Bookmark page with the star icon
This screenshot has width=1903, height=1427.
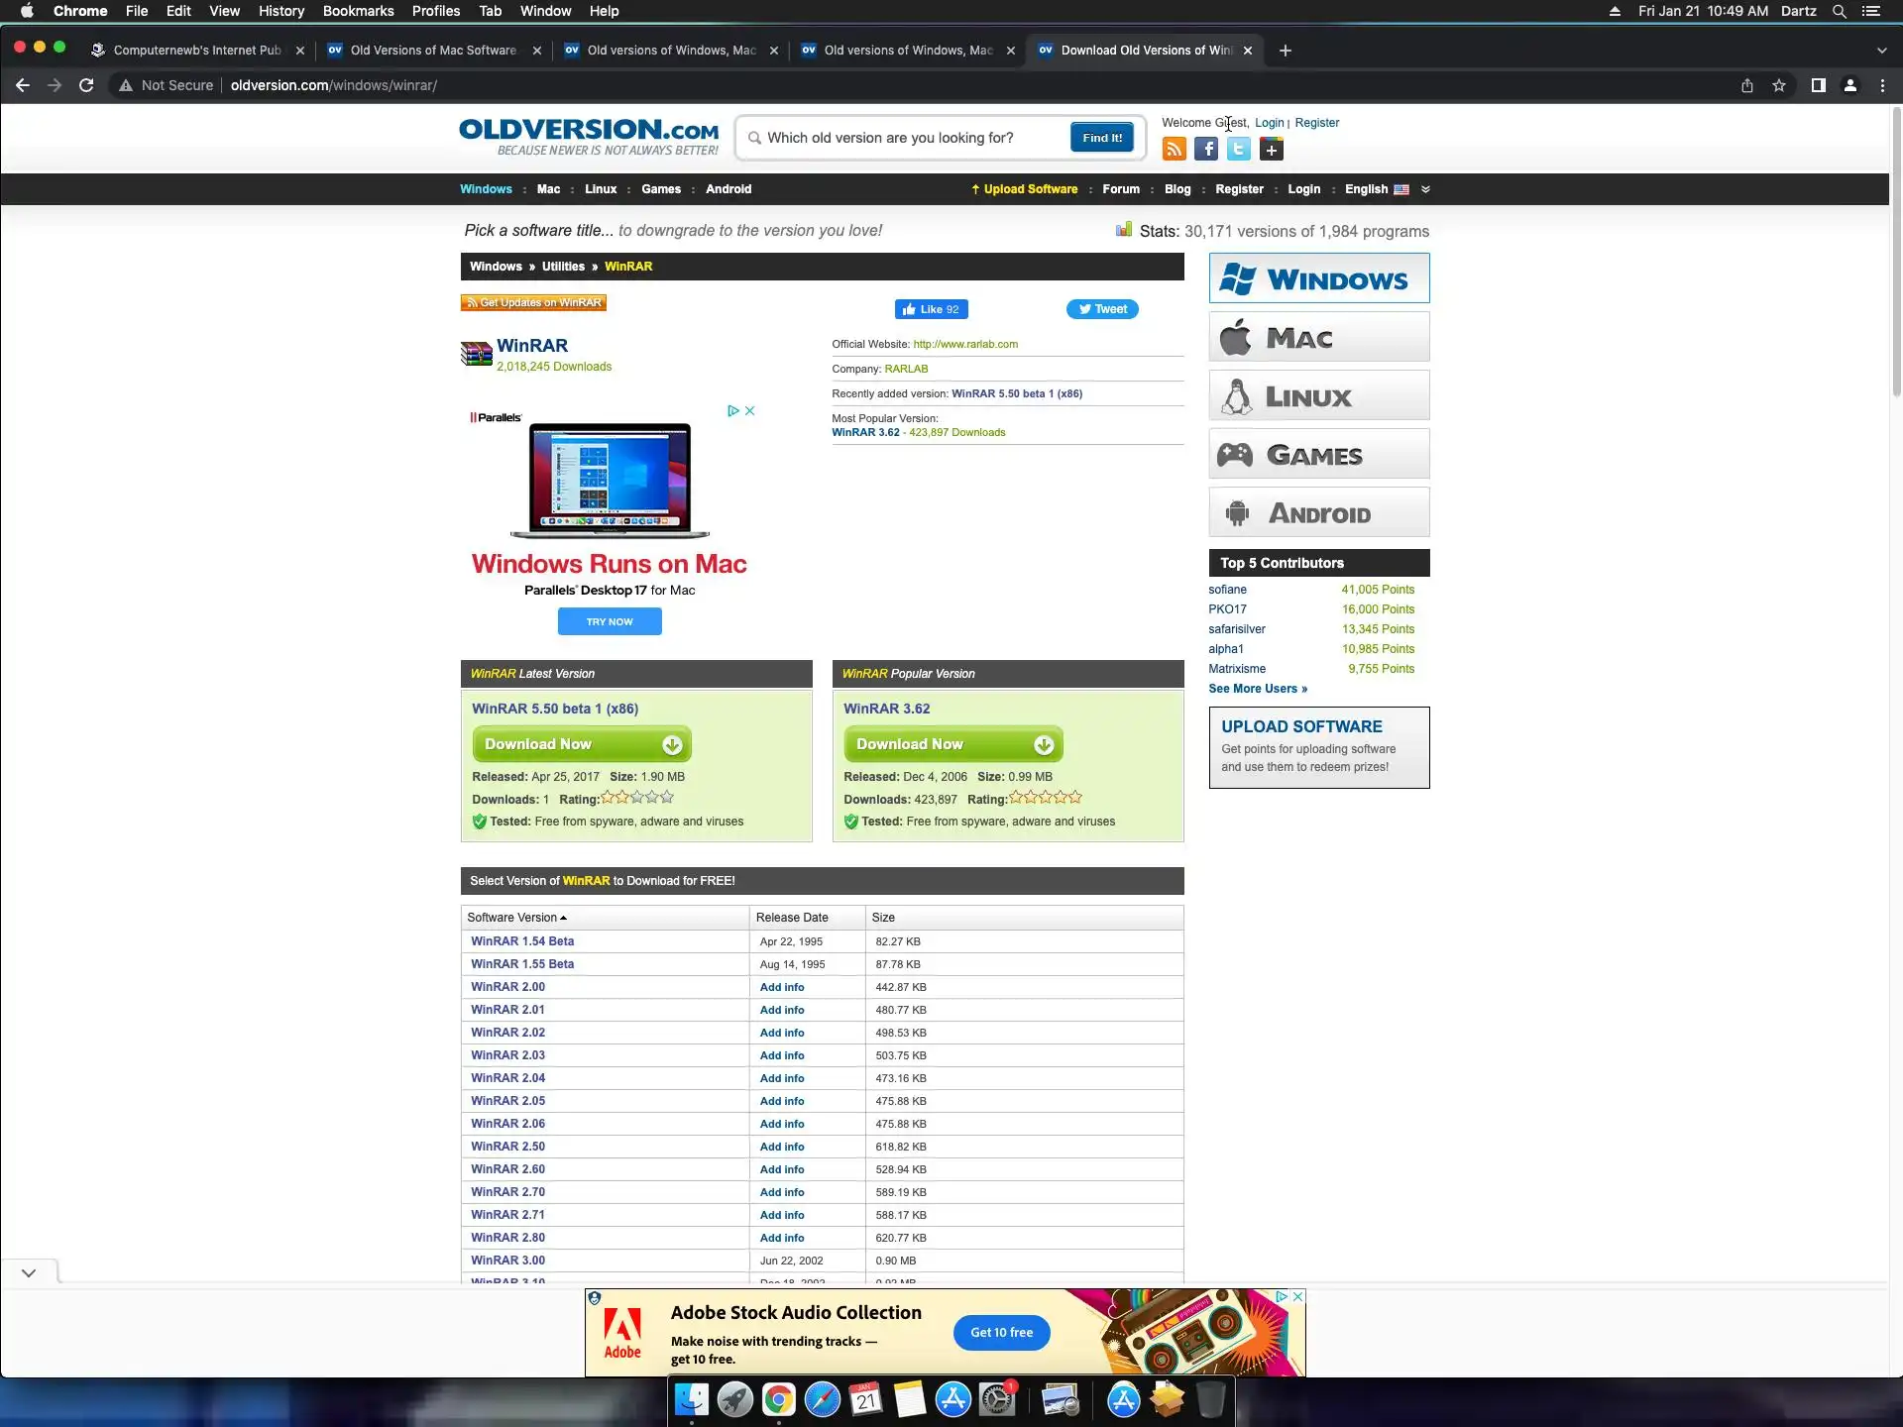(x=1779, y=85)
